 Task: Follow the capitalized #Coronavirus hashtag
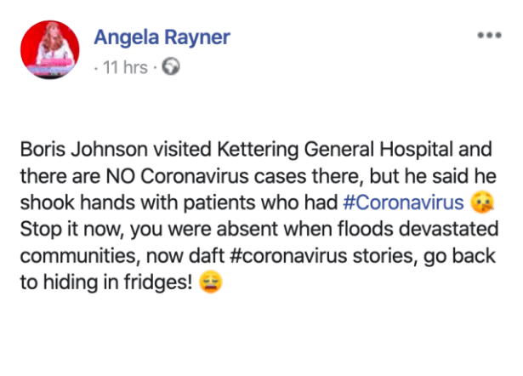coord(405,203)
